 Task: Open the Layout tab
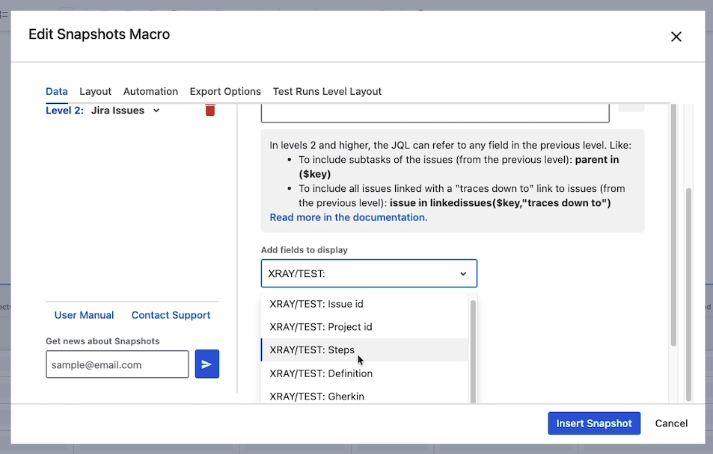point(95,91)
